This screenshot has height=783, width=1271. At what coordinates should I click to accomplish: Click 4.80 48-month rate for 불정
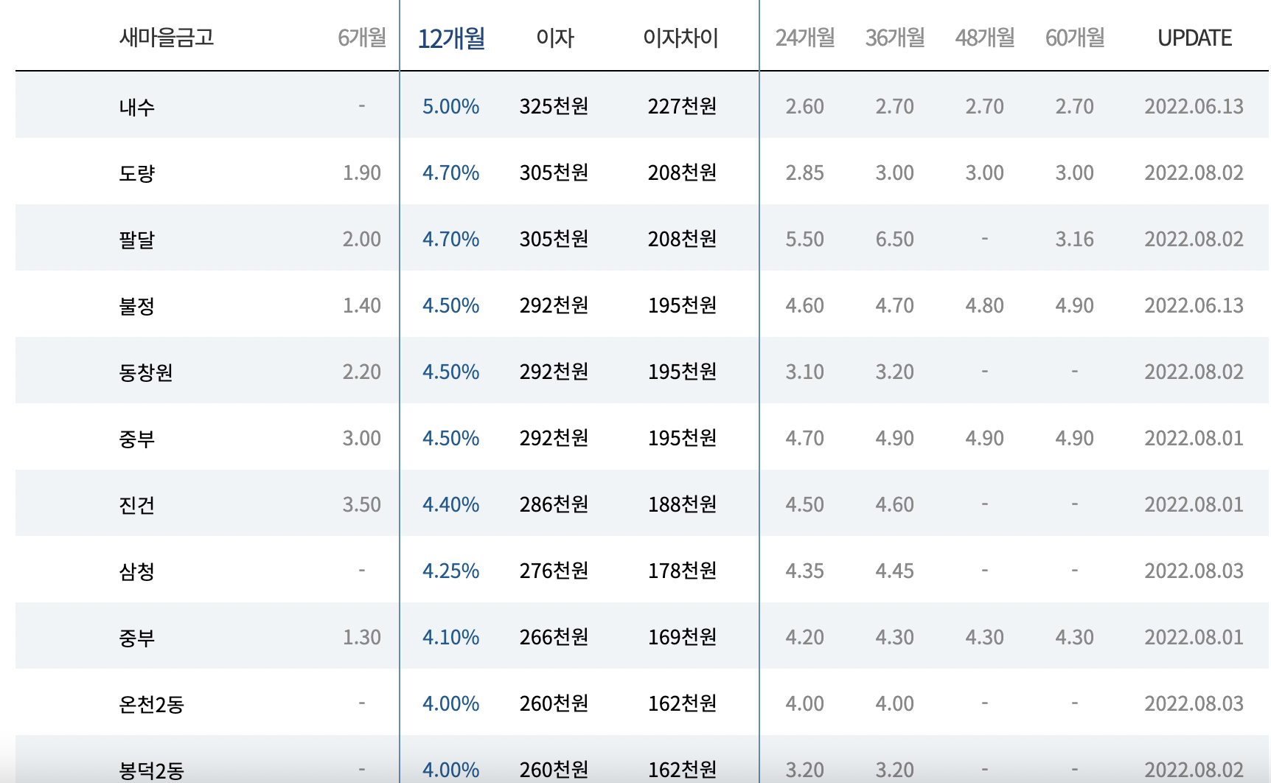(x=984, y=305)
